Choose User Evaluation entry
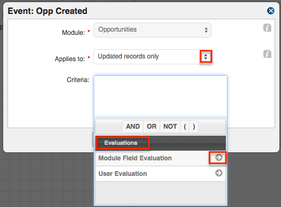 [x=161, y=174]
